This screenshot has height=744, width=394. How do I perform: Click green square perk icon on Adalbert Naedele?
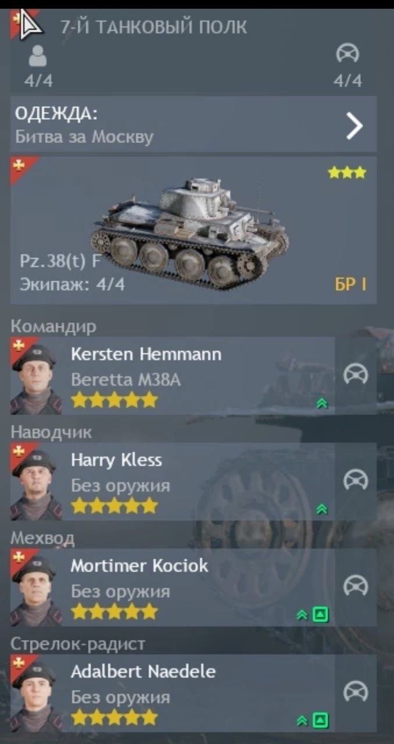pos(320,721)
